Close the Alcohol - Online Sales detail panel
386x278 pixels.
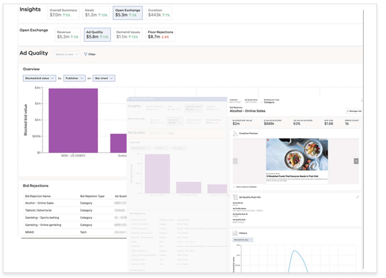point(362,101)
